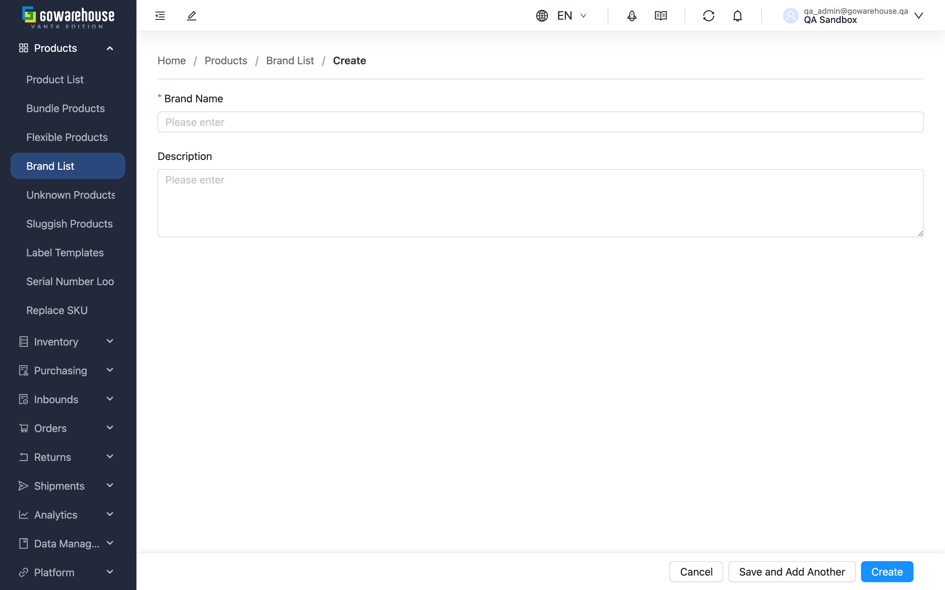945x590 pixels.
Task: Go to Home breadcrumb
Action: click(171, 61)
